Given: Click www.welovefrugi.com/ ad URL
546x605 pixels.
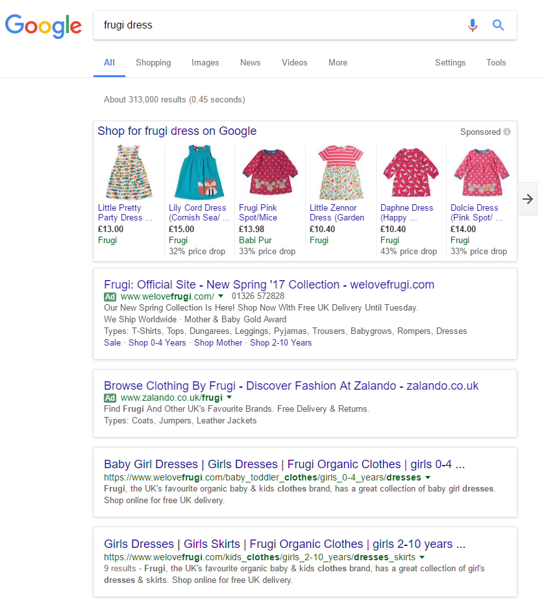Looking at the screenshot, I should click(168, 296).
